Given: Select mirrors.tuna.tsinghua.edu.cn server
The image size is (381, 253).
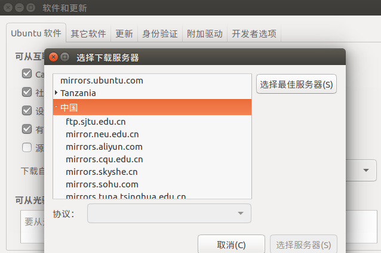Looking at the screenshot, I should point(152,195).
